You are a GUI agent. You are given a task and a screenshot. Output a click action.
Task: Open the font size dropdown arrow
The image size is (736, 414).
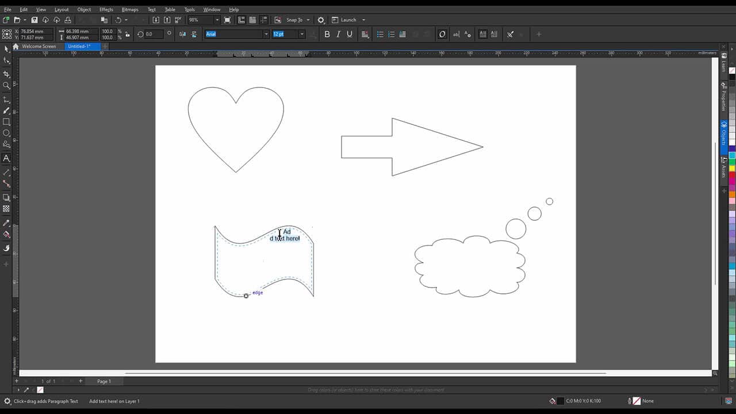click(x=302, y=34)
